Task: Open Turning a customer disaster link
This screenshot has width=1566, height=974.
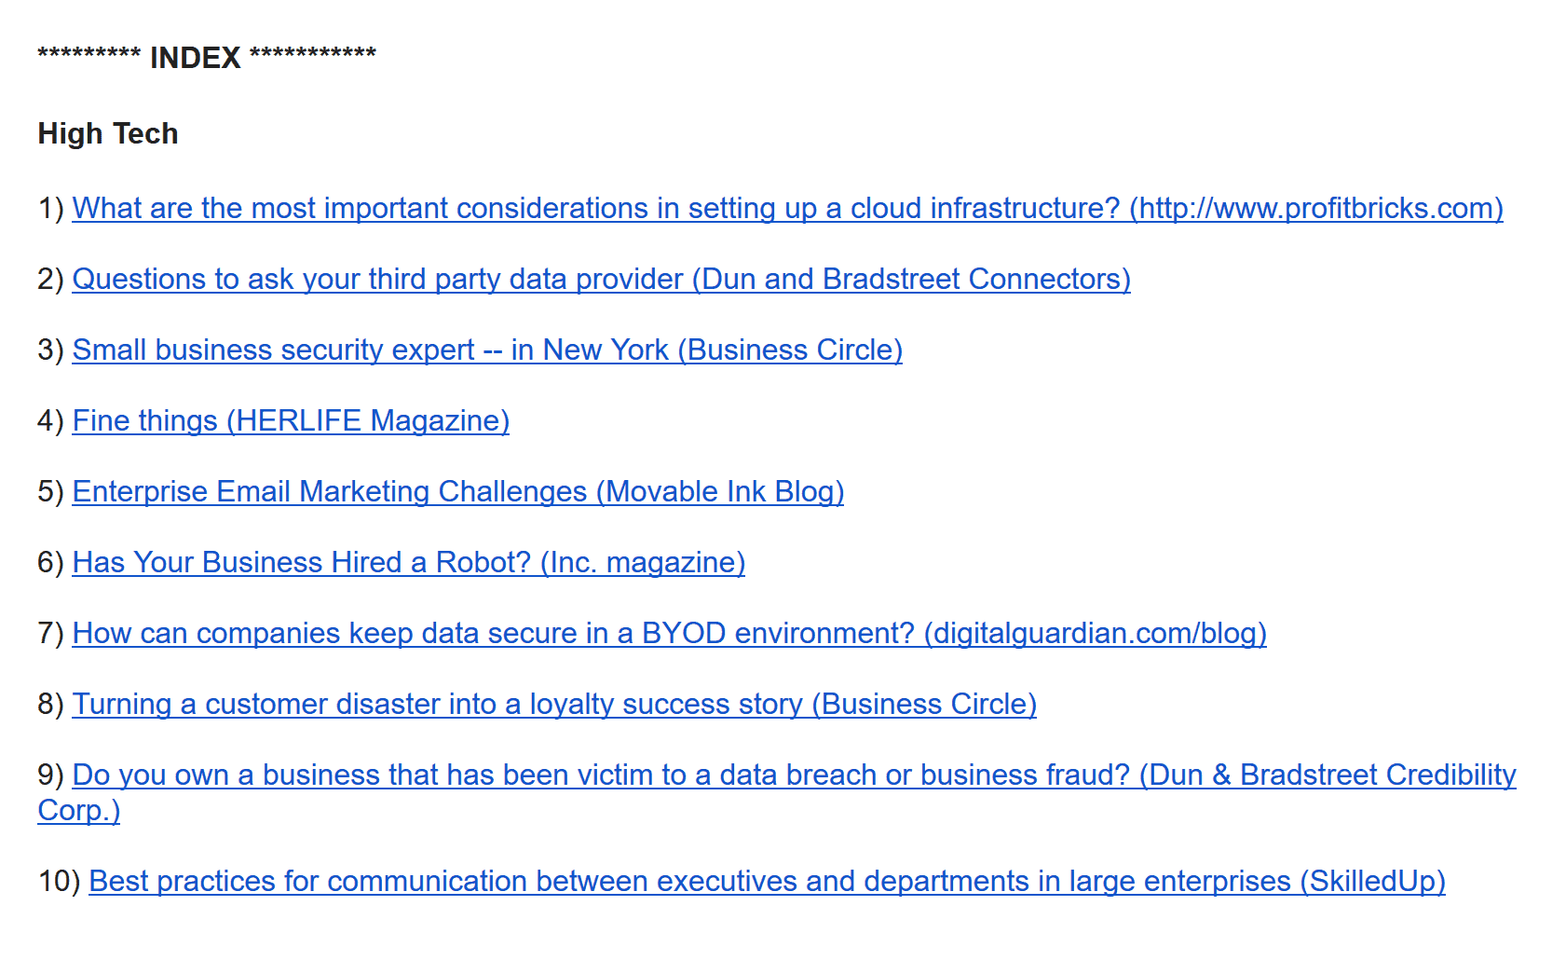Action: pyautogui.click(x=554, y=704)
